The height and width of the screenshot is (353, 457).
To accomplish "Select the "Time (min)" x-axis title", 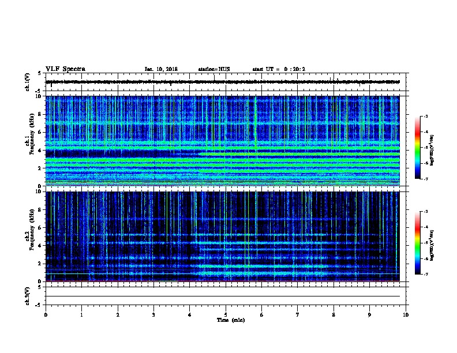I will [x=231, y=320].
